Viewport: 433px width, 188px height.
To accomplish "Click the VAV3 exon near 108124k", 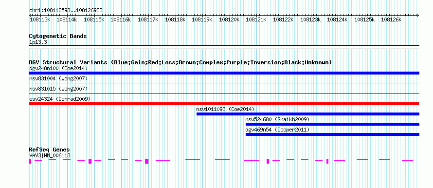I will click(x=327, y=161).
